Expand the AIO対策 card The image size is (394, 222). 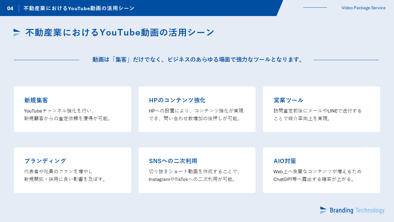pyautogui.click(x=321, y=170)
